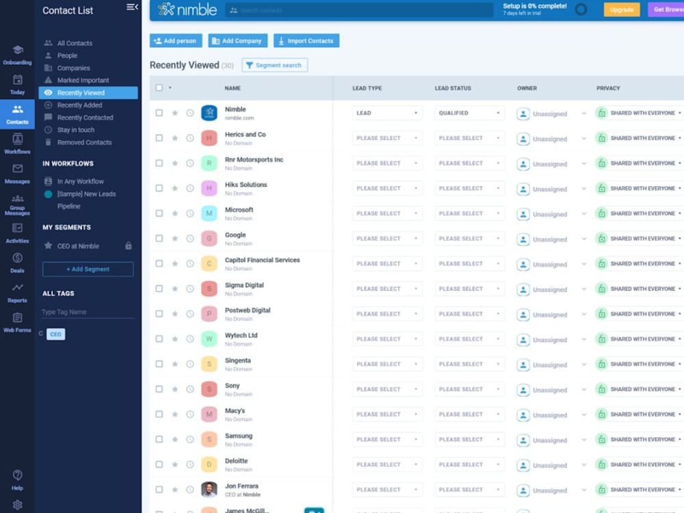This screenshot has height=513, width=684.
Task: Click the Add Company button
Action: tap(238, 40)
